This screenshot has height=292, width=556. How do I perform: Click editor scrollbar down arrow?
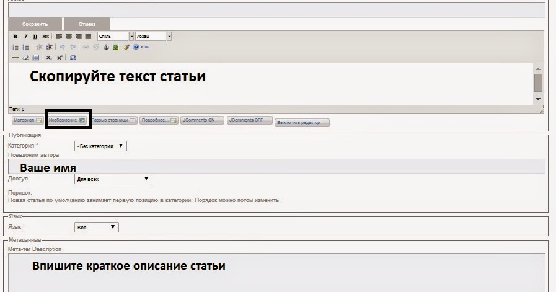coord(538,99)
